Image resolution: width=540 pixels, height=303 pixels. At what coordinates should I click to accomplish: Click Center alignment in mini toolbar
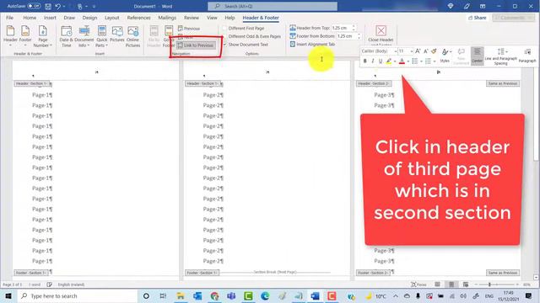[477, 56]
